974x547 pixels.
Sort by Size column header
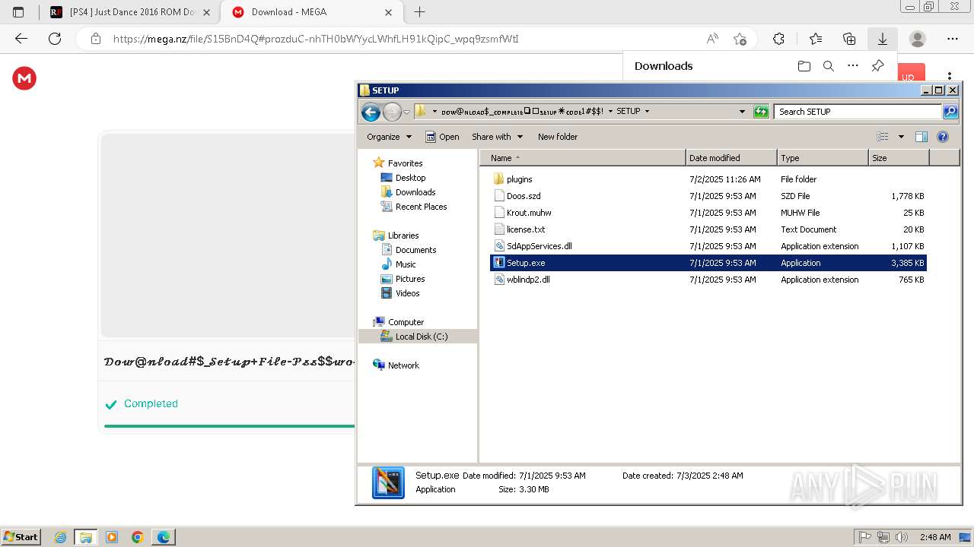[x=899, y=158]
